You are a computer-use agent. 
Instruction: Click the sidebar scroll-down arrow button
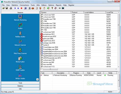38,79
